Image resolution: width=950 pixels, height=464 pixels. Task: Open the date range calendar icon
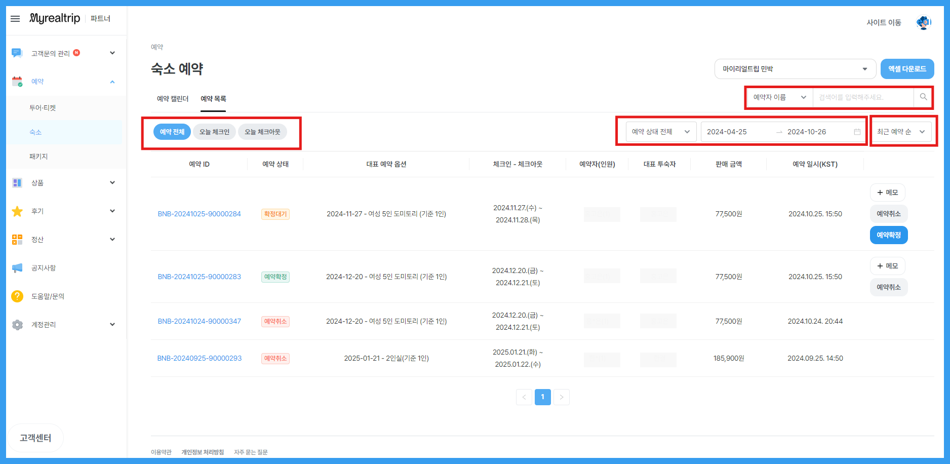tap(857, 132)
